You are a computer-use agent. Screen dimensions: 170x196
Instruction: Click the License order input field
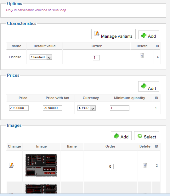96,58
